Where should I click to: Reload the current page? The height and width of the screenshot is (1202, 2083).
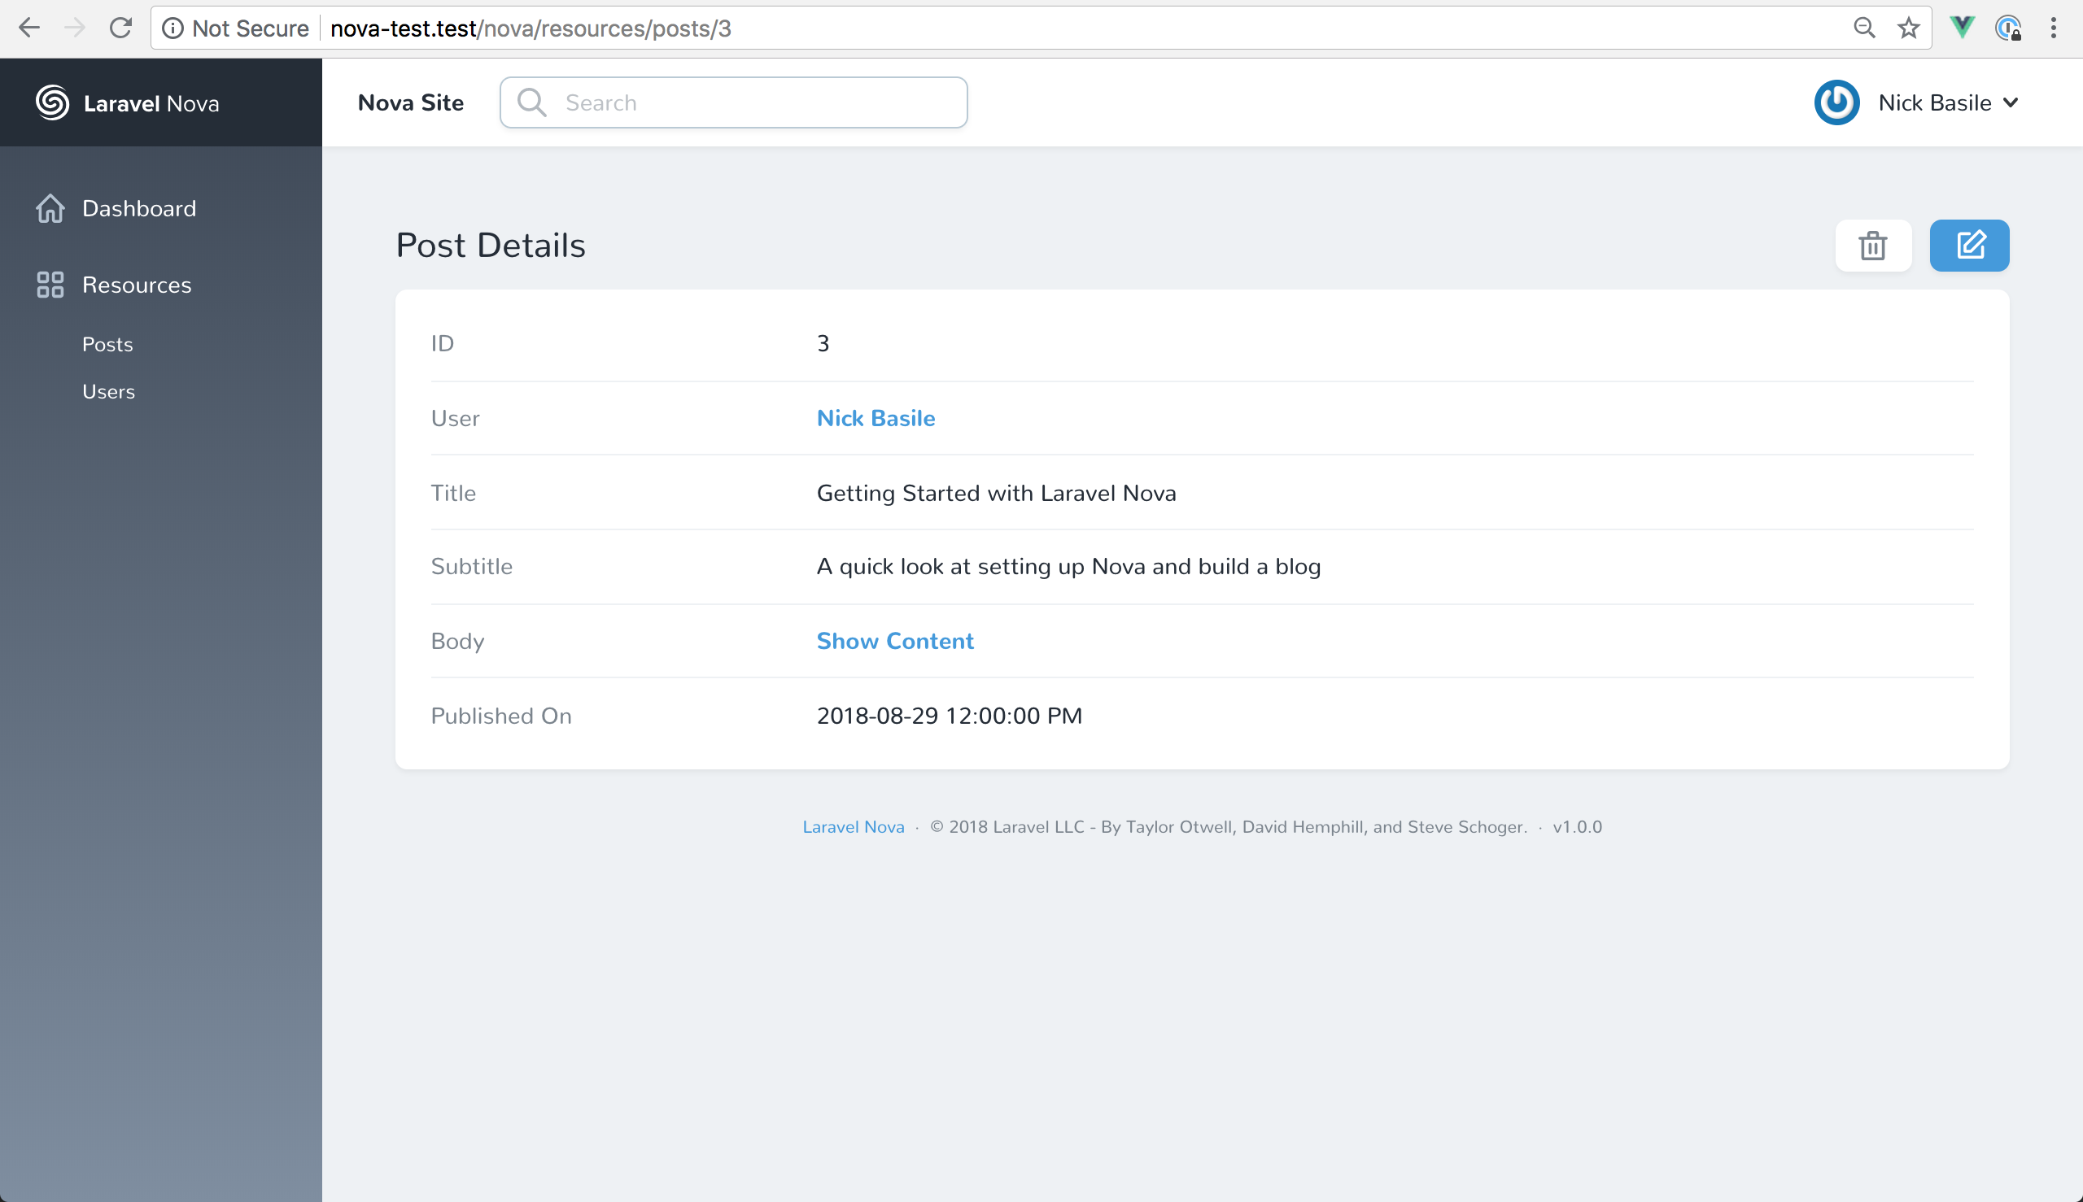coord(121,28)
